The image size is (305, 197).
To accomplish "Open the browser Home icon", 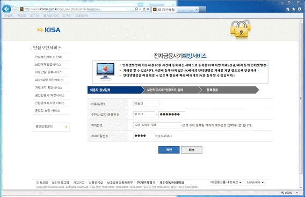I will 288,9.
